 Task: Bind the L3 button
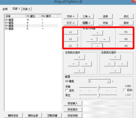71,46
